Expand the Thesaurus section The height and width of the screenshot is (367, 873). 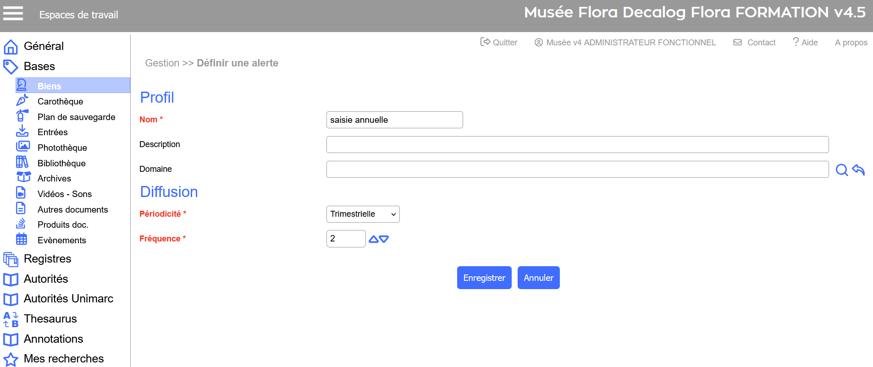click(x=50, y=319)
